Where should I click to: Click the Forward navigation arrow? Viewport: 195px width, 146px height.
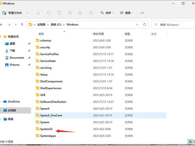click(x=9, y=25)
